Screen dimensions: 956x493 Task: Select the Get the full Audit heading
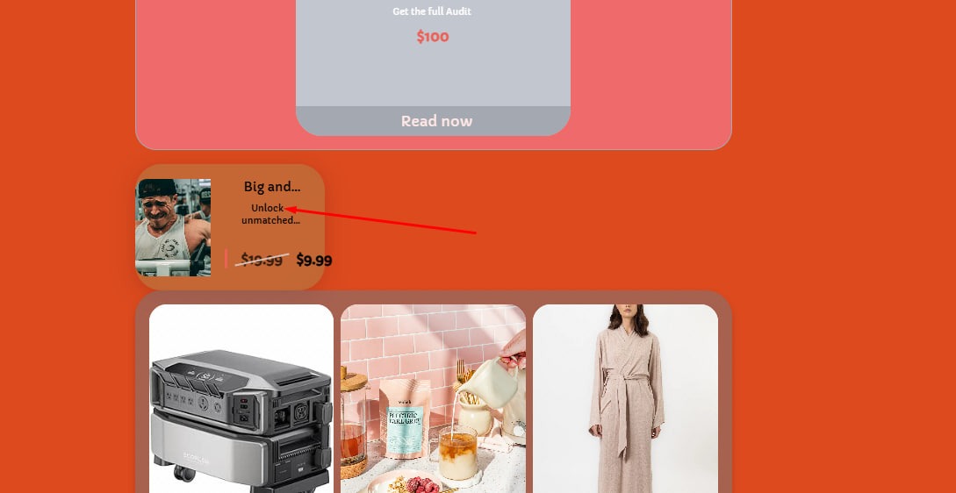pos(432,11)
